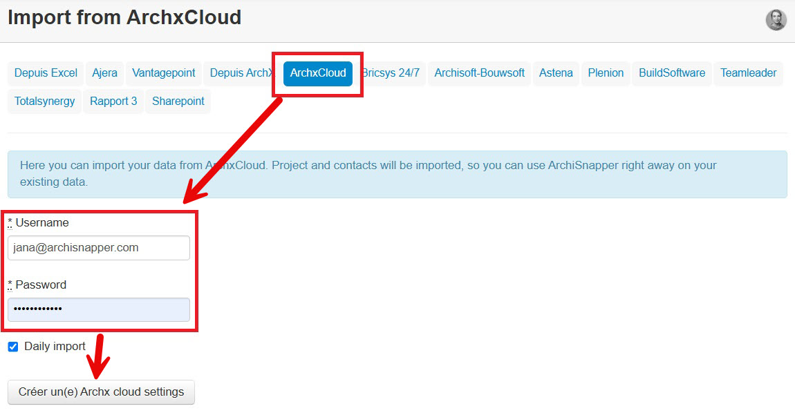Select the Totalsynergy tab
This screenshot has height=415, width=795.
click(45, 102)
